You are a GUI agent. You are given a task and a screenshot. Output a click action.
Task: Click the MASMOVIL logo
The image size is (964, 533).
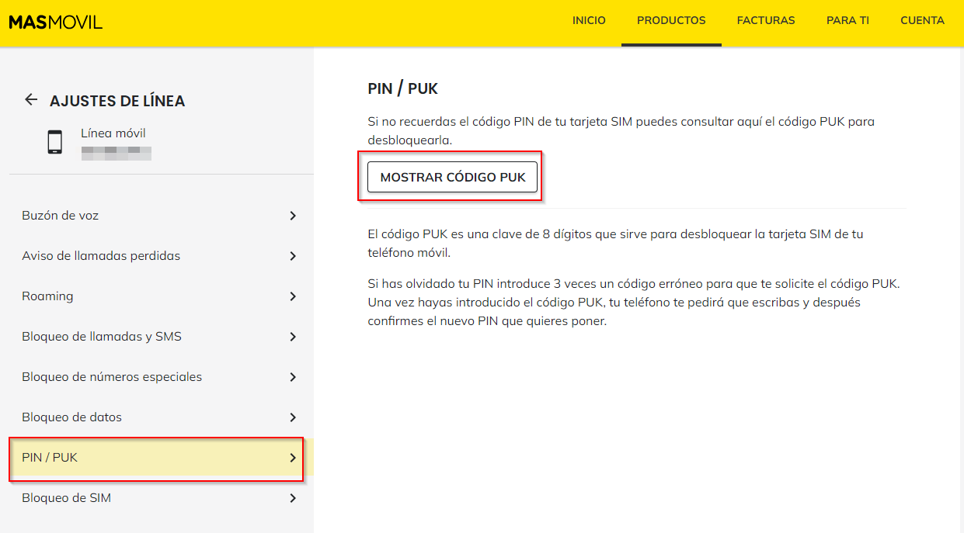click(x=55, y=22)
